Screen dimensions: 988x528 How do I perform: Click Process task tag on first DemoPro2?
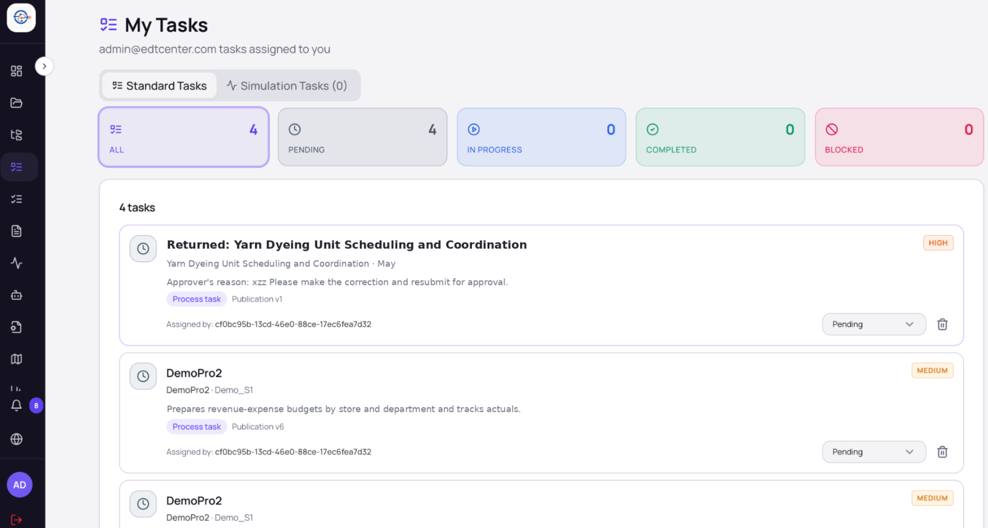[x=197, y=427]
